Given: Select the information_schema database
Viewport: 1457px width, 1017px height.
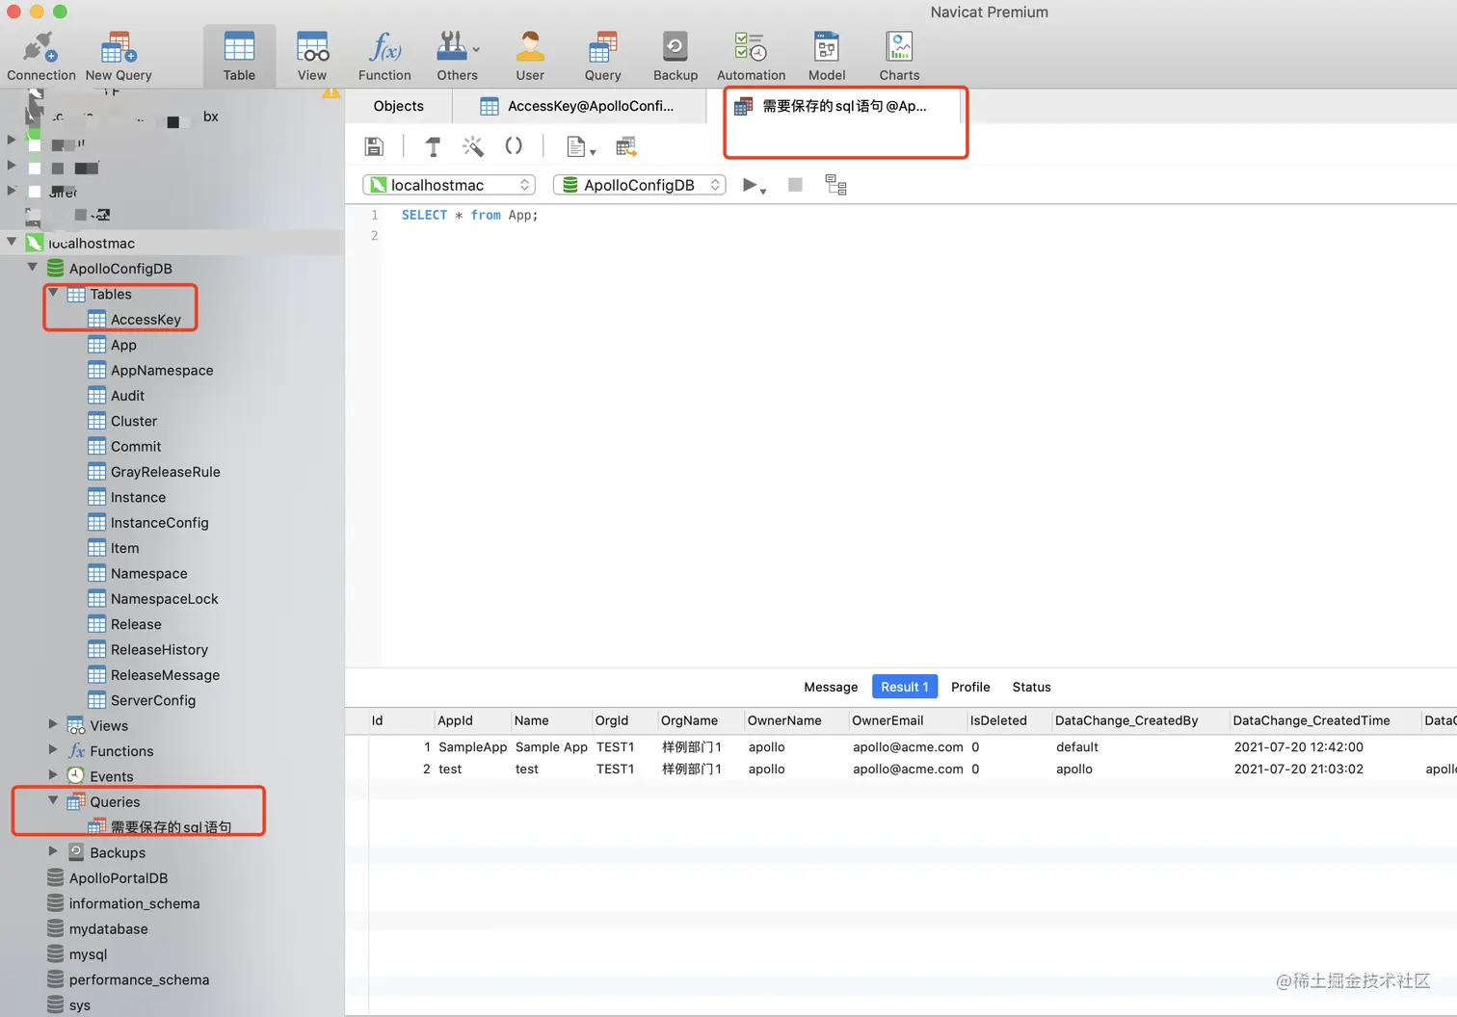Looking at the screenshot, I should [x=134, y=903].
